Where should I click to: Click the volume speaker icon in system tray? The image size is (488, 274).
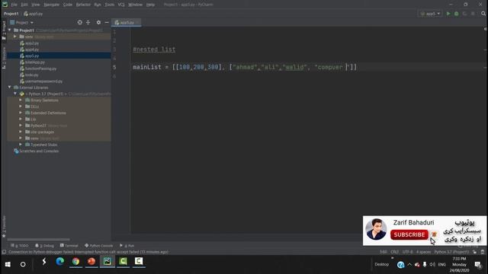[x=432, y=265]
